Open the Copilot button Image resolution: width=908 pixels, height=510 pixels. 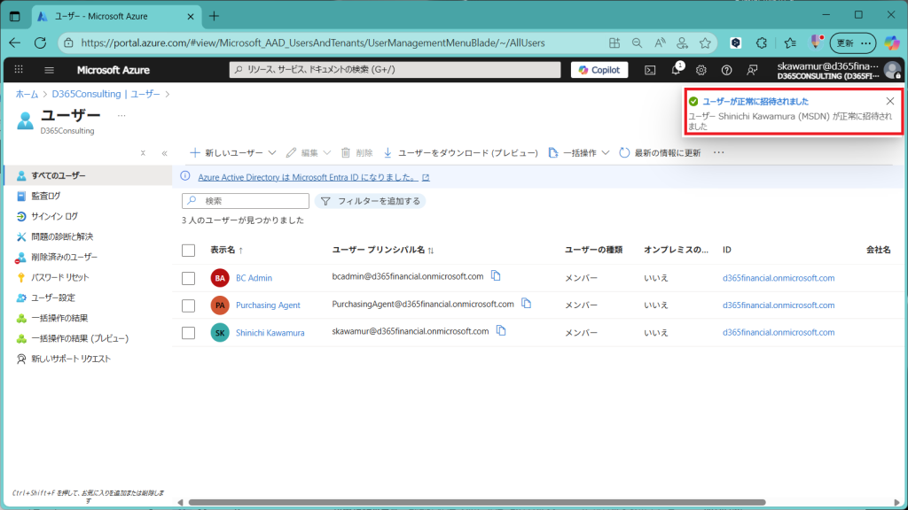pos(599,70)
